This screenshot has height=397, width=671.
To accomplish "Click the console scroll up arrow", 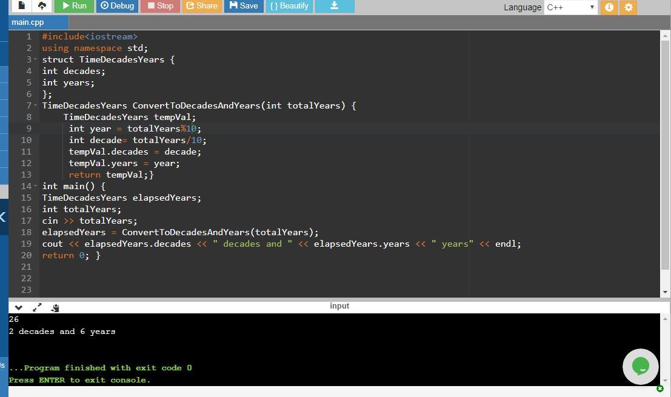I will point(664,319).
